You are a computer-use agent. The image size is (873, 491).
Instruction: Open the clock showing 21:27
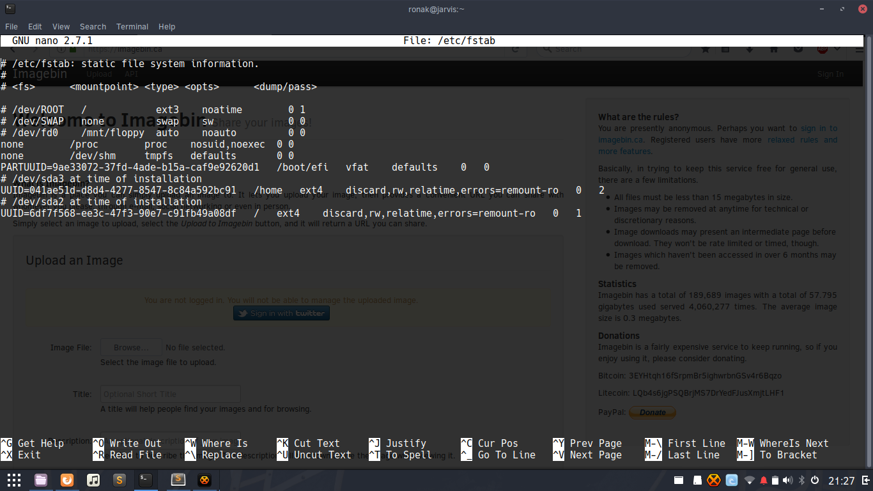tap(841, 481)
